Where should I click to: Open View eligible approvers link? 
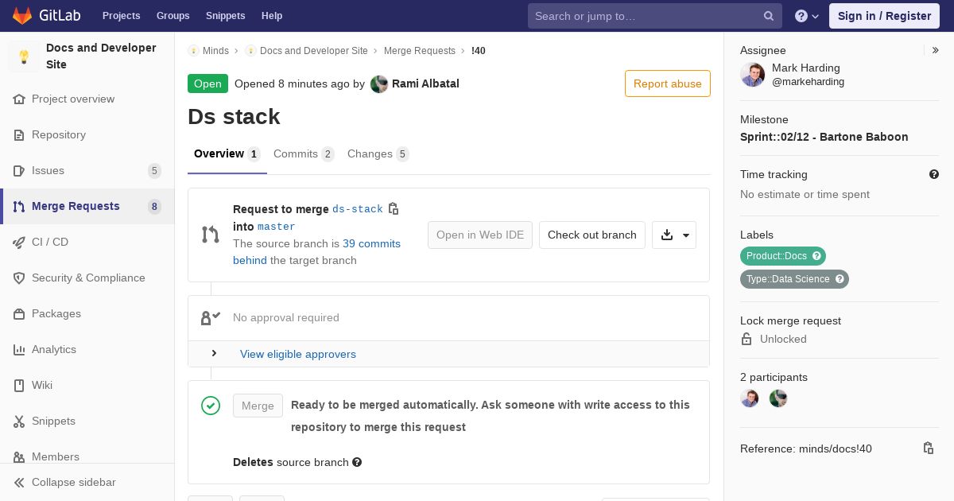point(298,354)
